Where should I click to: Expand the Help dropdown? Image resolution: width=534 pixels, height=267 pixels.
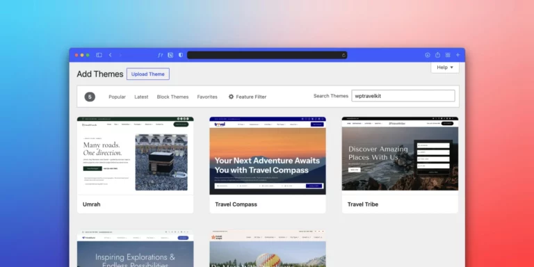click(445, 67)
